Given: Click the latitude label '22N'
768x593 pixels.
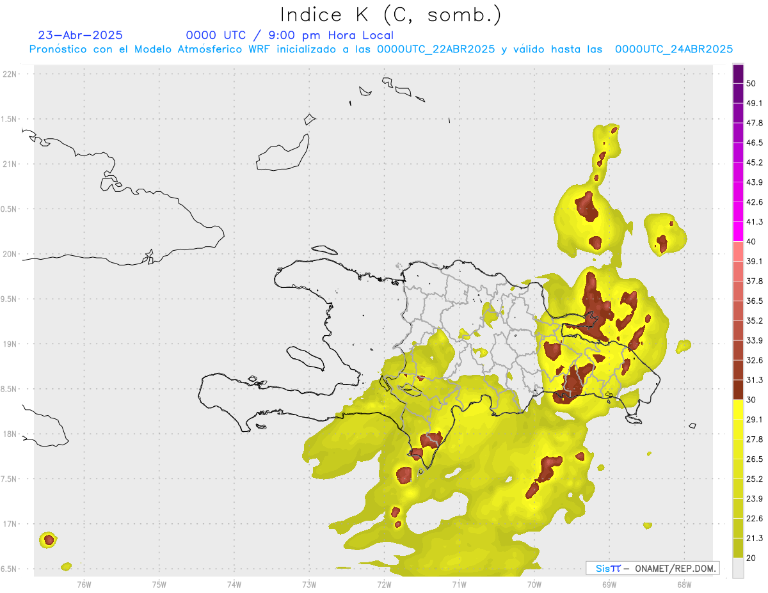Looking at the screenshot, I should [10, 74].
